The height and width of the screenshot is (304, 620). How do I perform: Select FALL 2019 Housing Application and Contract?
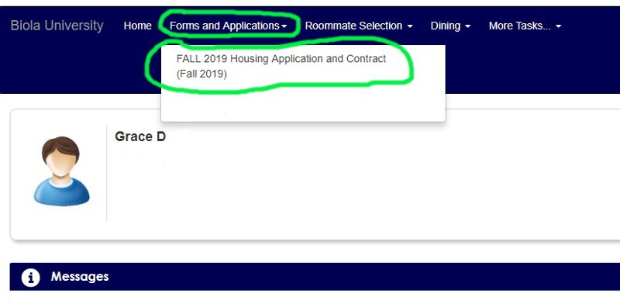(281, 66)
